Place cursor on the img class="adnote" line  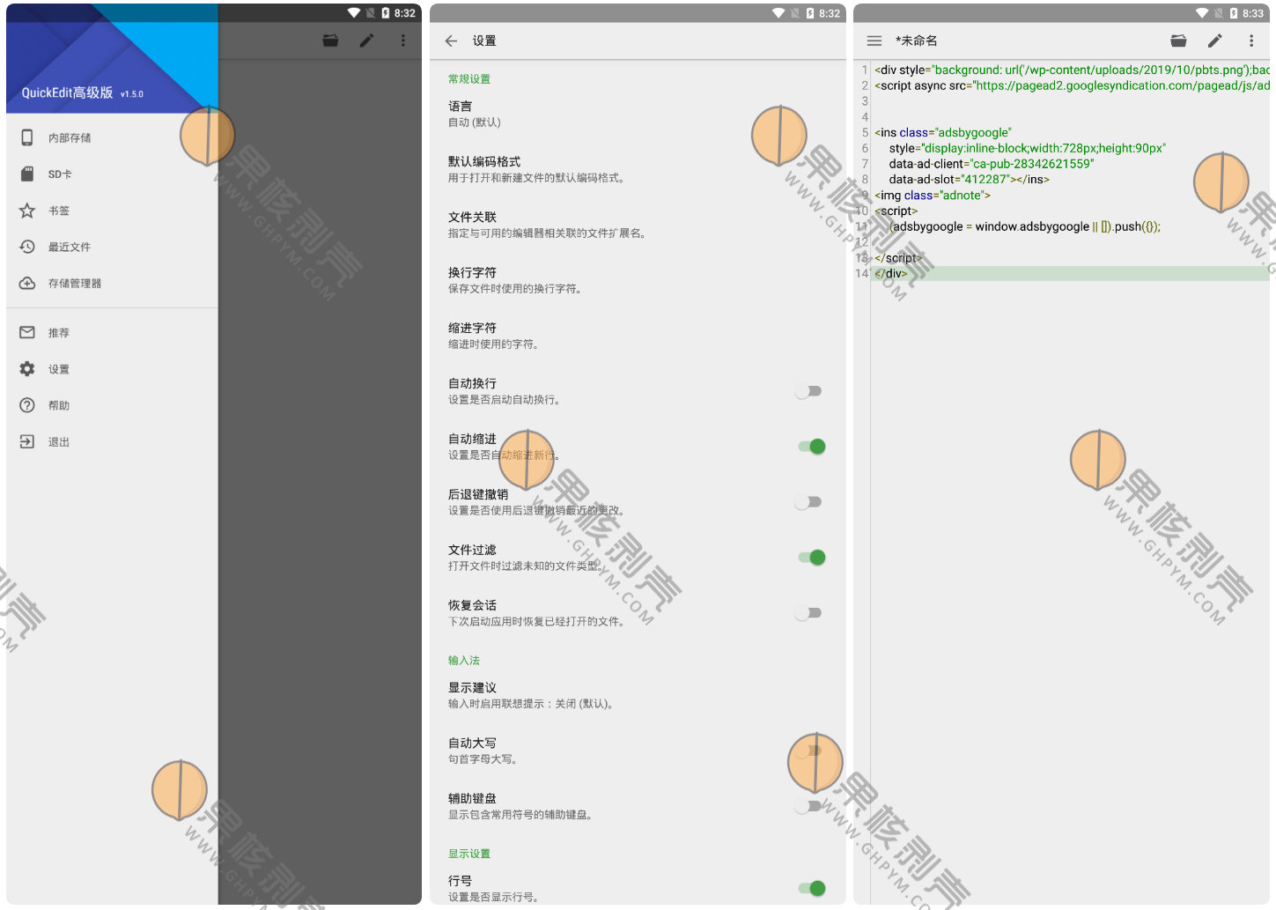tap(933, 195)
